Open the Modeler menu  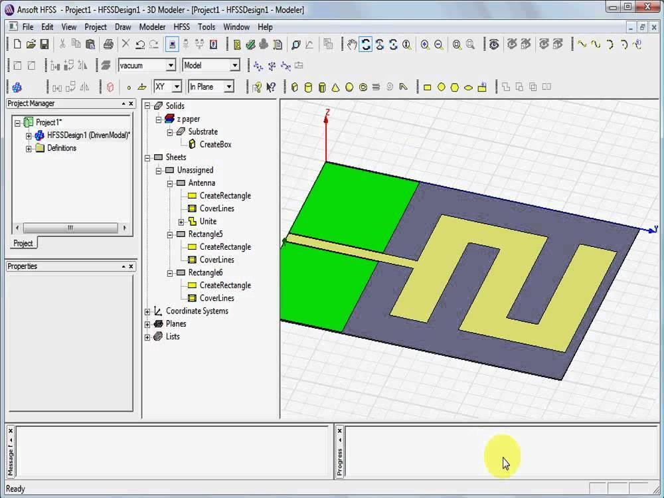coord(152,27)
